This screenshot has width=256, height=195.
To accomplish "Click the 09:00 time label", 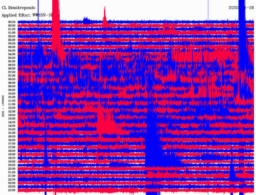I will coord(12,86).
